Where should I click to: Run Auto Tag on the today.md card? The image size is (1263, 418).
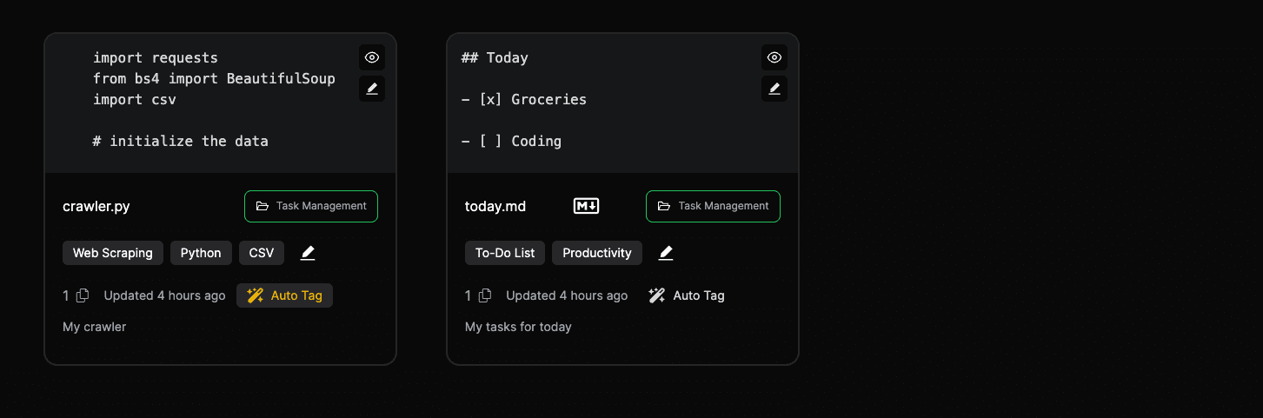click(687, 295)
